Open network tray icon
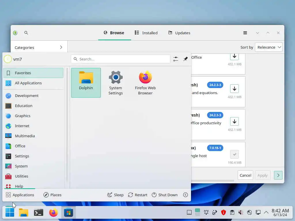 pyautogui.click(x=249, y=213)
